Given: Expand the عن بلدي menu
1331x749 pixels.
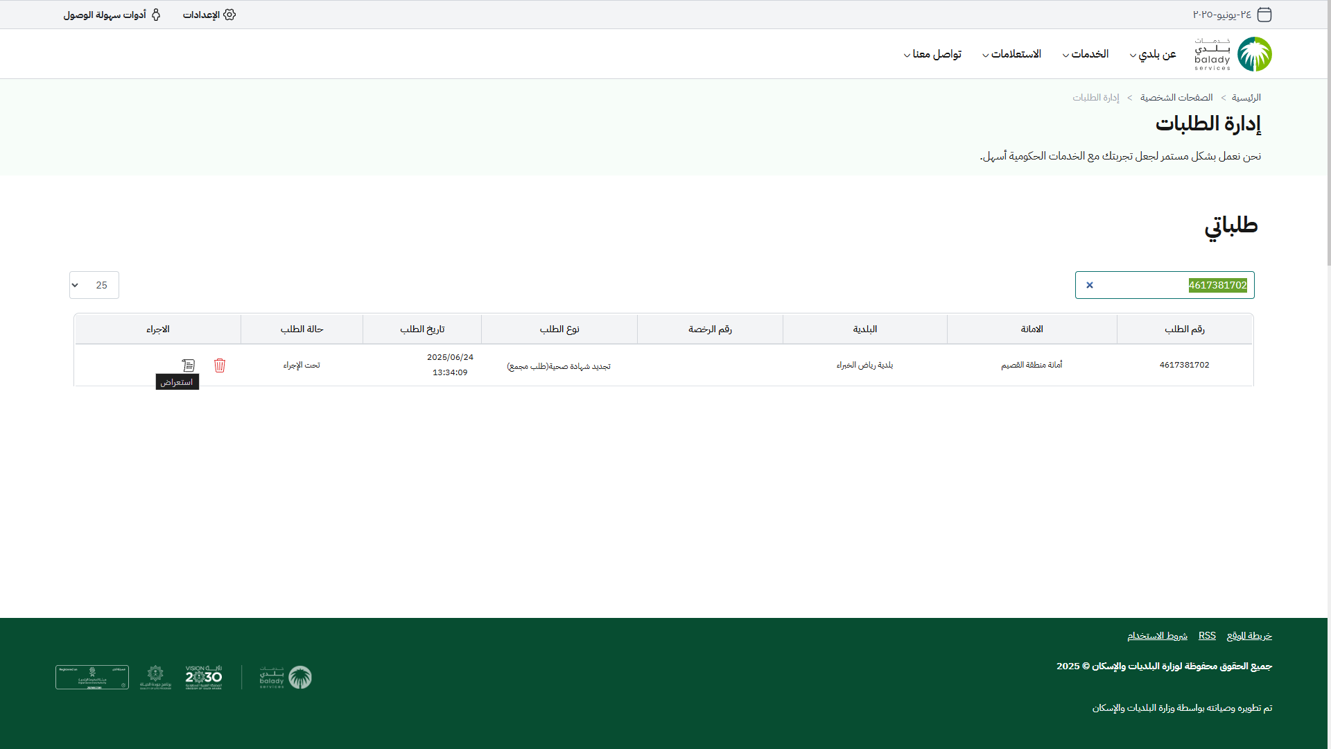Looking at the screenshot, I should [x=1154, y=54].
